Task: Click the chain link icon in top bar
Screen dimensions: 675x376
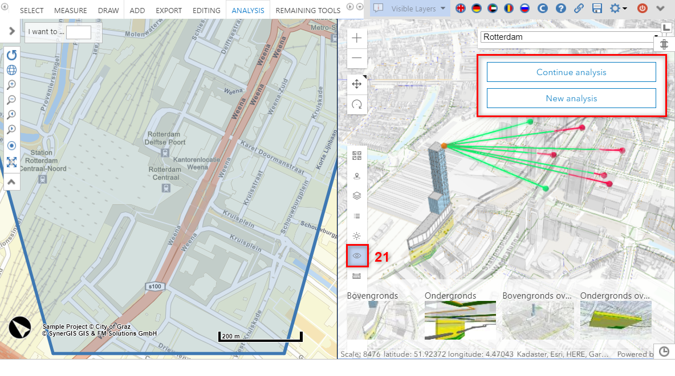Action: 579,9
